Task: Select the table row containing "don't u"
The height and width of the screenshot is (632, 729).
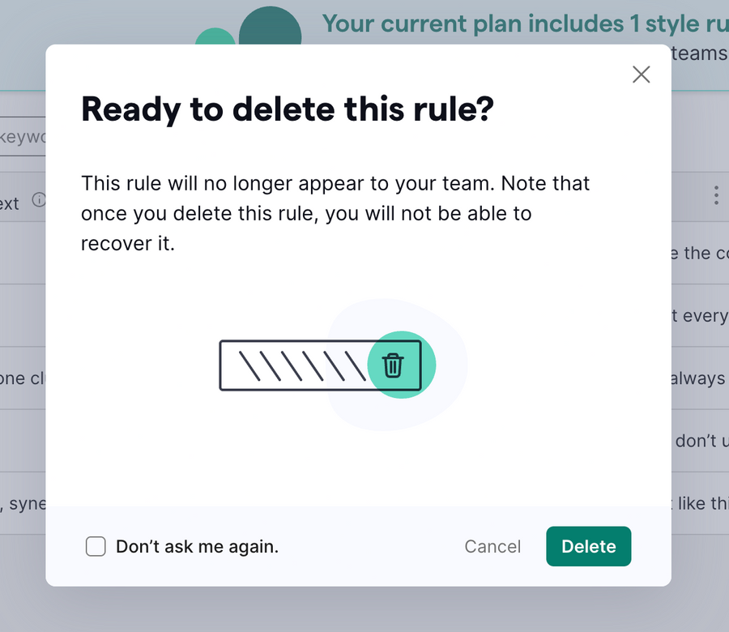Action: click(699, 441)
